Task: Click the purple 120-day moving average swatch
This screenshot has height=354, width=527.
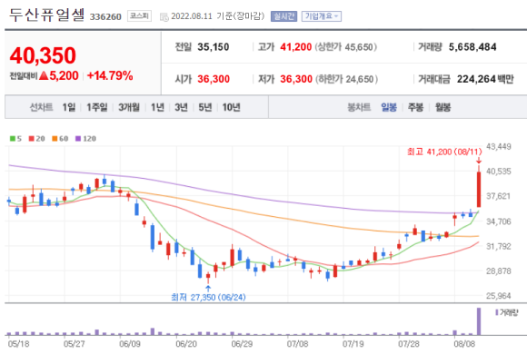Action: point(78,138)
